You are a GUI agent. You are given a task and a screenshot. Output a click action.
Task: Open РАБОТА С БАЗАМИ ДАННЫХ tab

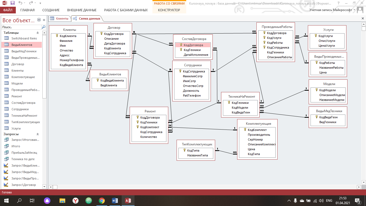[x=126, y=10]
